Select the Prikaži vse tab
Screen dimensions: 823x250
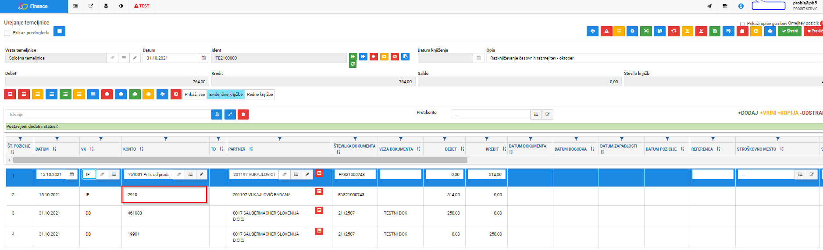tap(195, 95)
